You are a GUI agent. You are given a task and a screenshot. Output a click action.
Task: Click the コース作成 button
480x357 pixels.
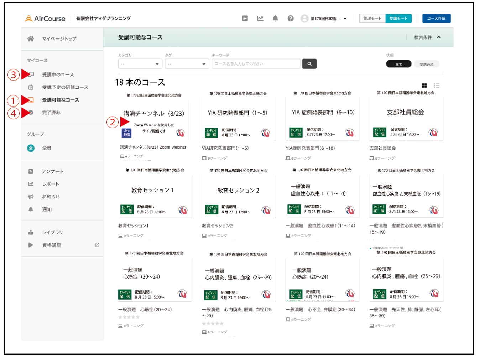[x=436, y=19]
